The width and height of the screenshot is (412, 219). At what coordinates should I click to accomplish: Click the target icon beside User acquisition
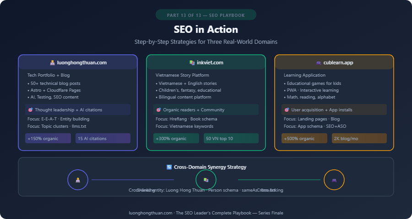click(287, 110)
